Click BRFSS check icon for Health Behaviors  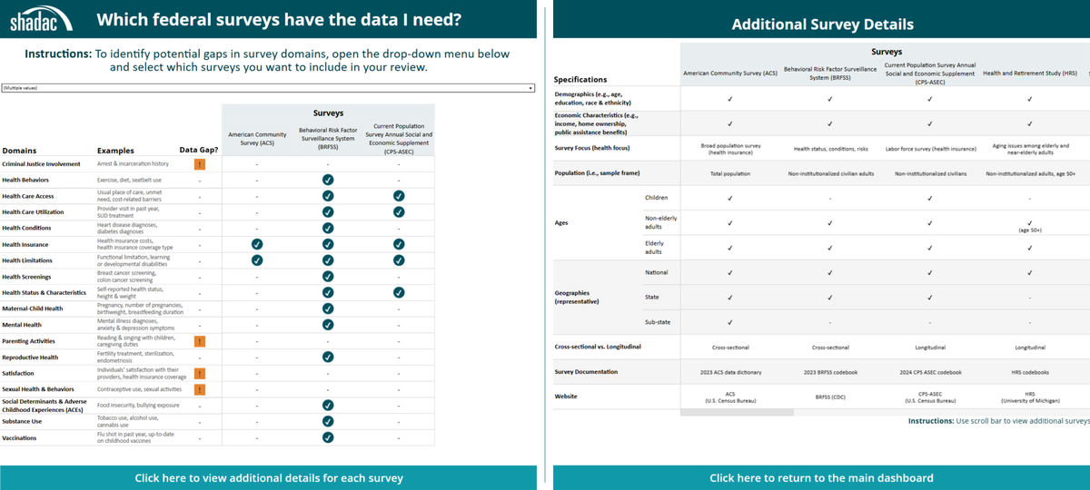pyautogui.click(x=328, y=180)
